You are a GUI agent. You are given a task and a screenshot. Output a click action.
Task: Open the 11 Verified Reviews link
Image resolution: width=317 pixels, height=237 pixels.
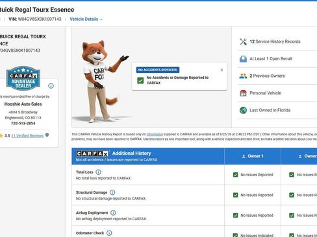[27, 136]
